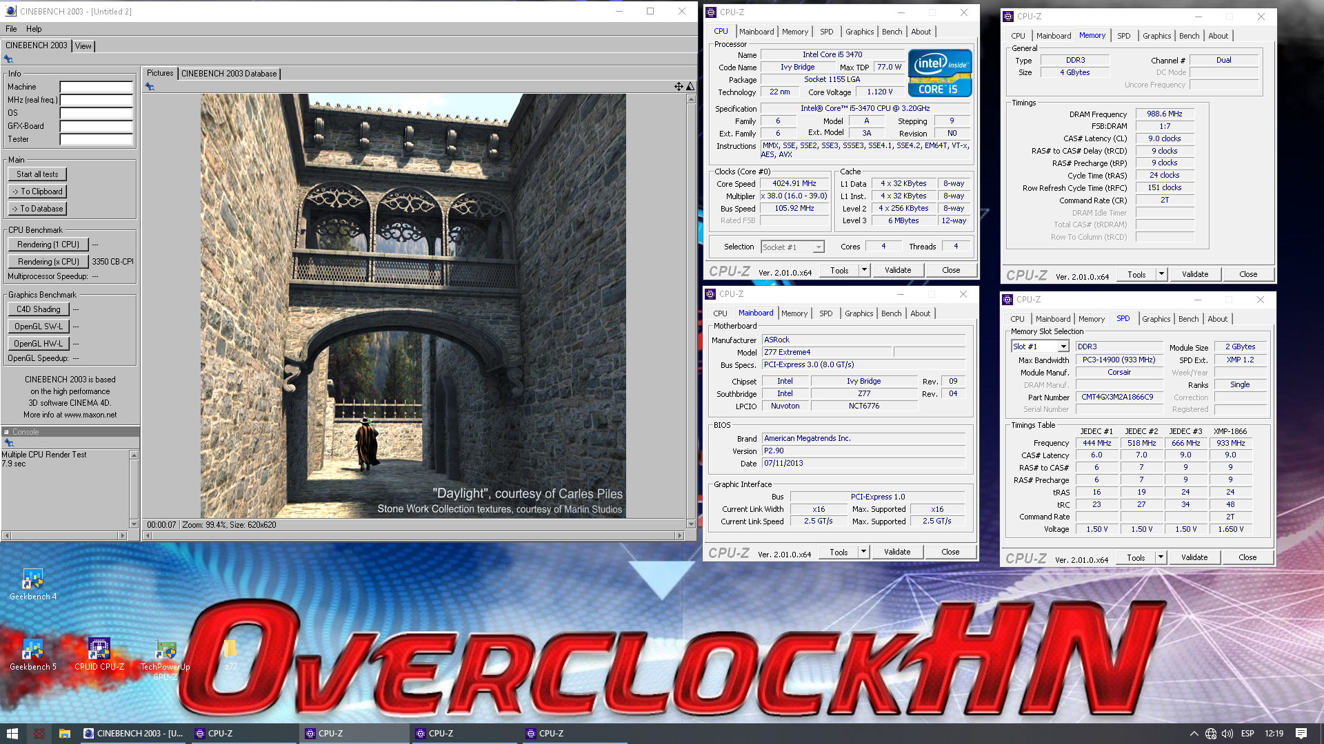The width and height of the screenshot is (1324, 744).
Task: Click the taskbar clock showing 12:19
Action: [1274, 734]
